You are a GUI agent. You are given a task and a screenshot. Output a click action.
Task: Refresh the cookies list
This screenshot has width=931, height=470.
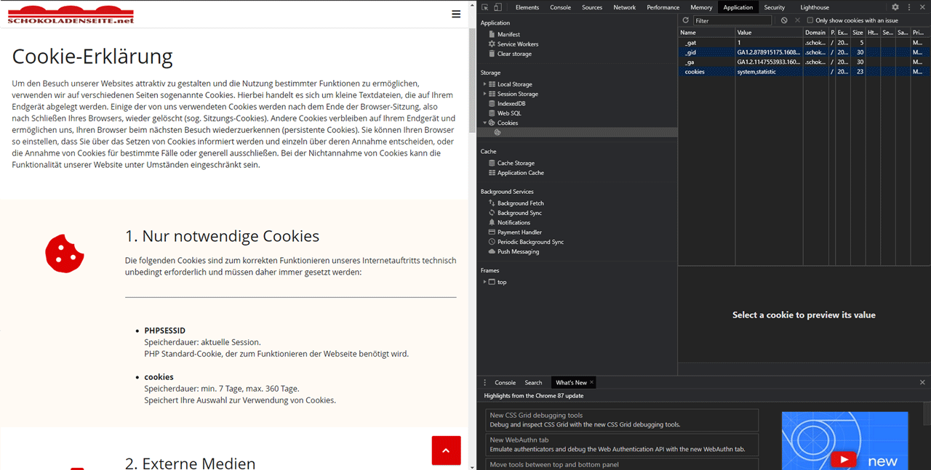pos(684,20)
